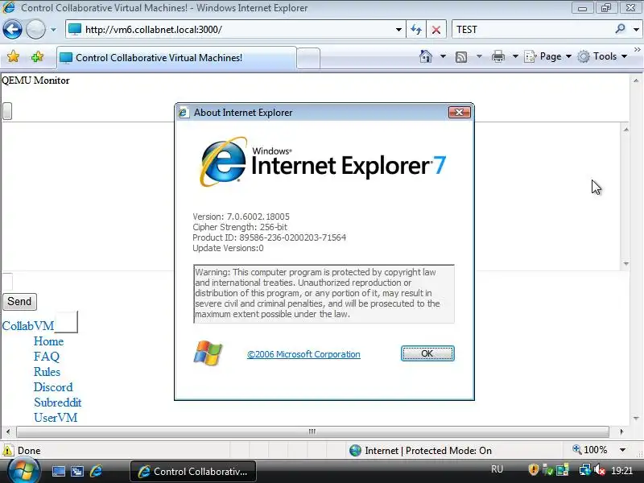644x483 pixels.
Task: Refresh the page with the Refresh icon
Action: (416, 30)
